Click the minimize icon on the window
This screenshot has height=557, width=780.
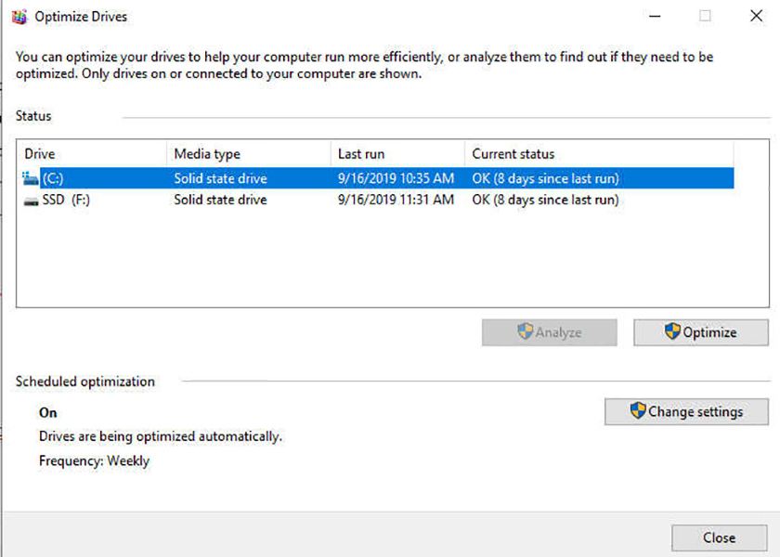[655, 16]
